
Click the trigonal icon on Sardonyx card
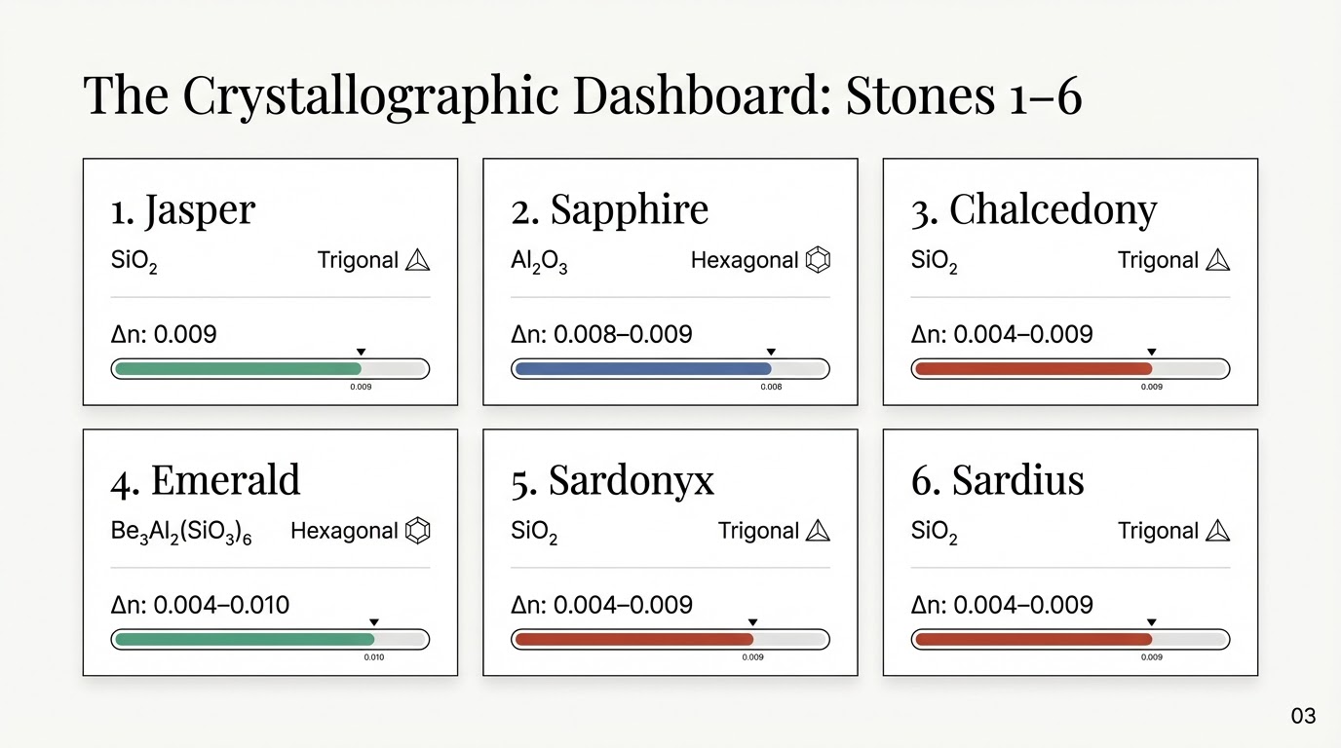coord(819,531)
